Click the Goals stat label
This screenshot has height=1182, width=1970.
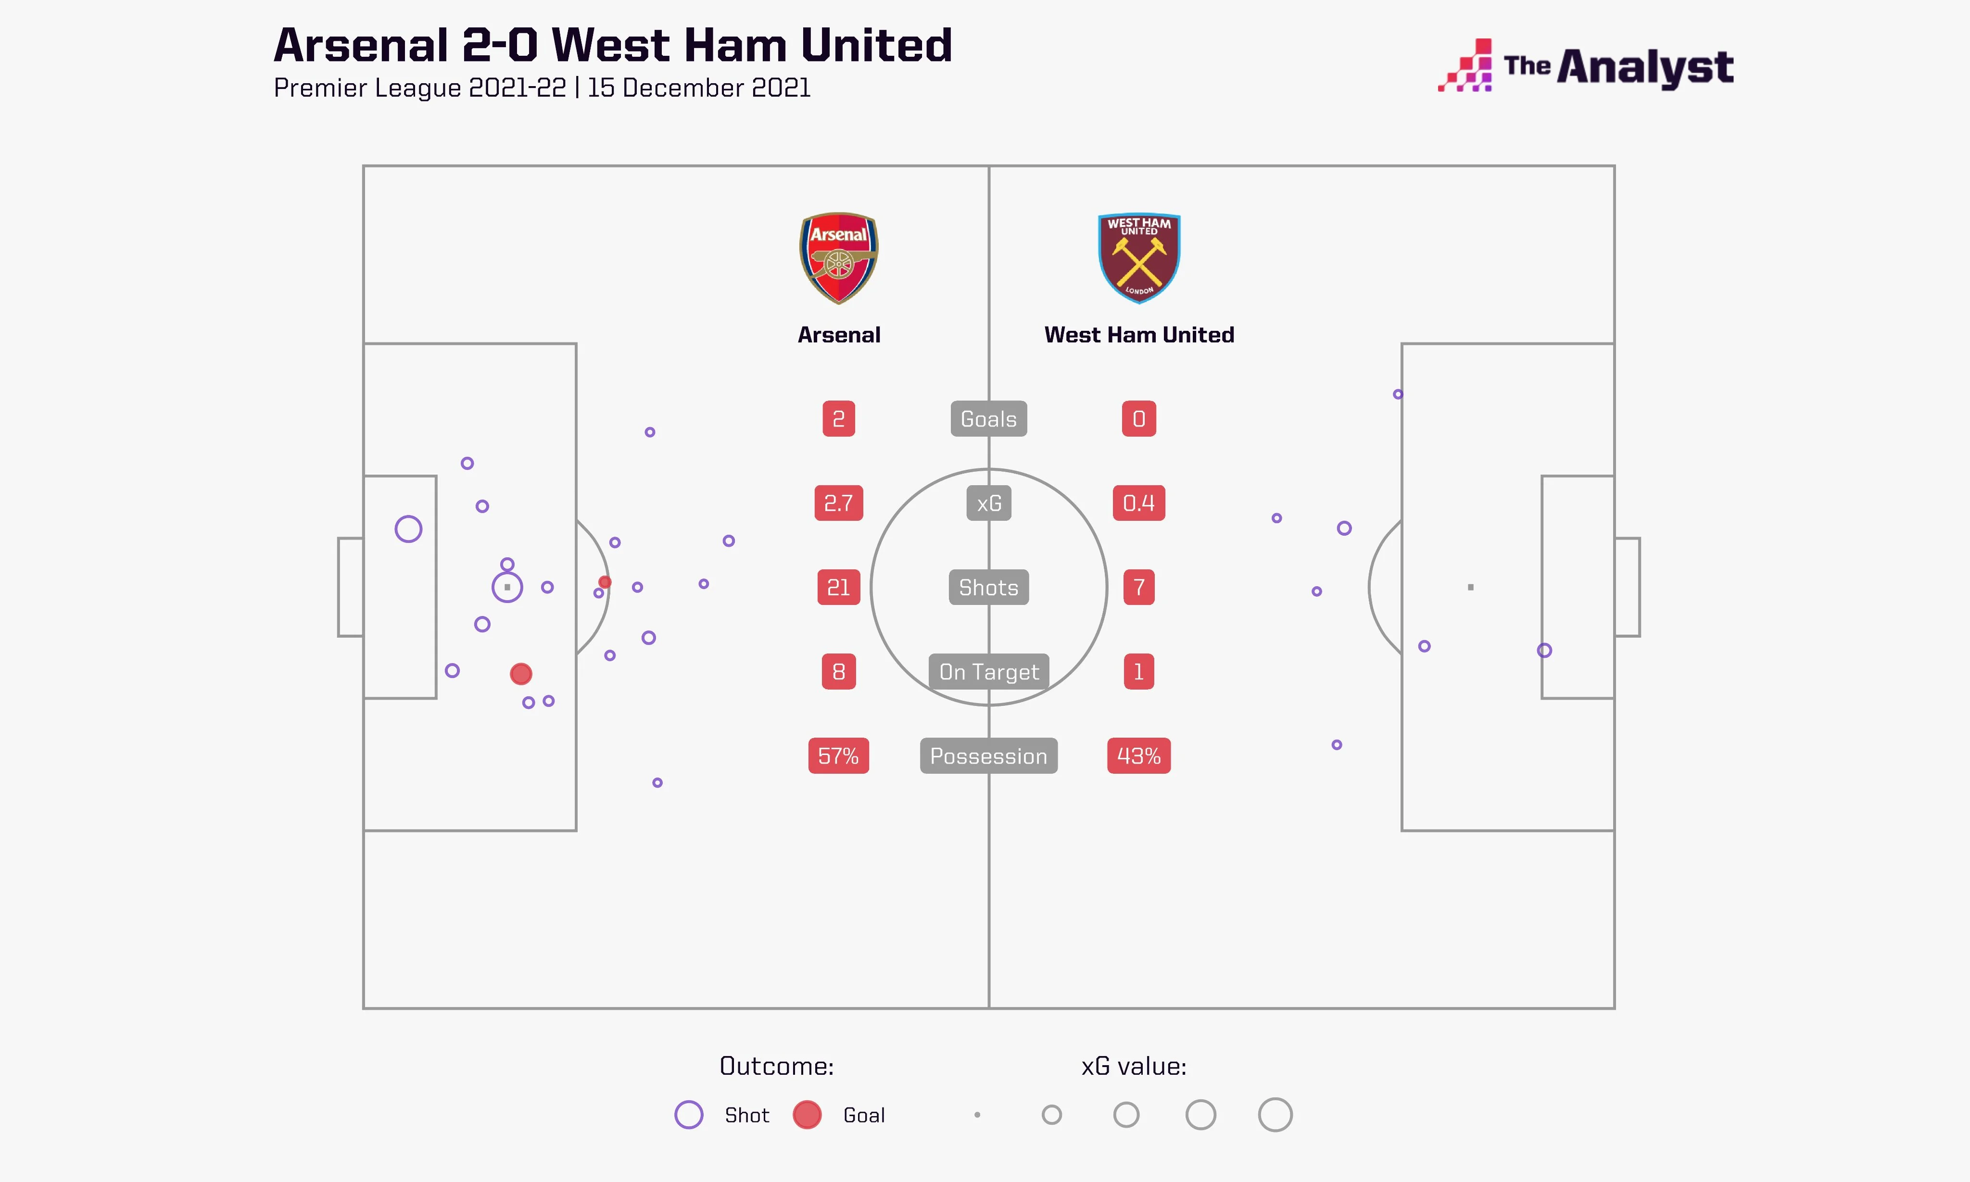(x=988, y=419)
